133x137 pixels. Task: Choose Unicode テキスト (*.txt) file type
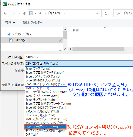[x=40, y=115]
